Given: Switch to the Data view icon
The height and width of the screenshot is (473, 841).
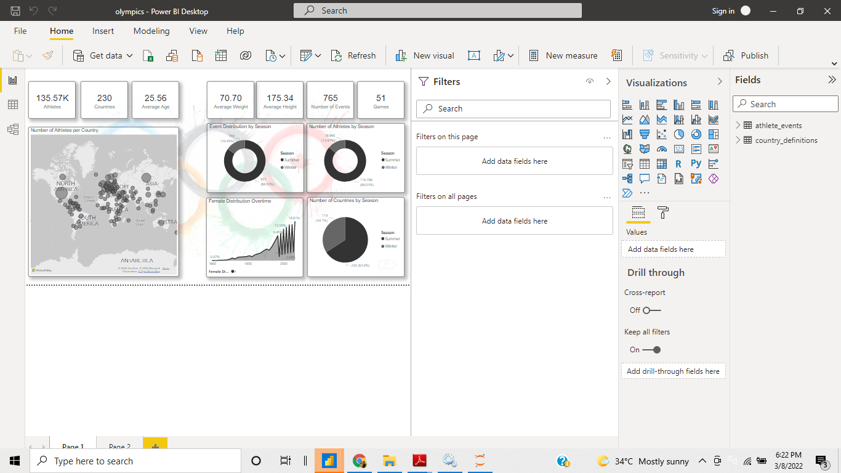Looking at the screenshot, I should coord(12,105).
